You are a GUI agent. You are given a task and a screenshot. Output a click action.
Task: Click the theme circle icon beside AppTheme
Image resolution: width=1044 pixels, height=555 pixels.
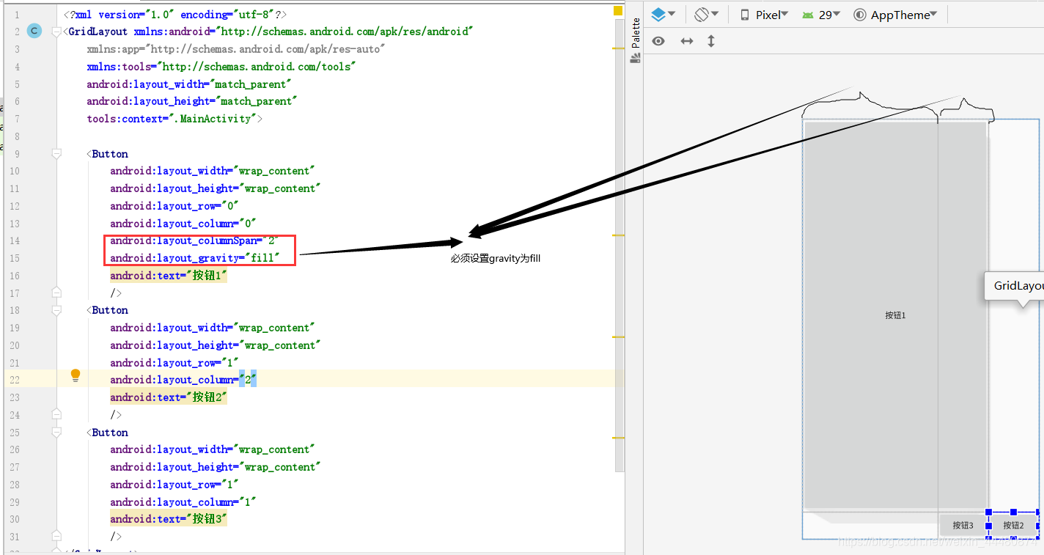(859, 15)
